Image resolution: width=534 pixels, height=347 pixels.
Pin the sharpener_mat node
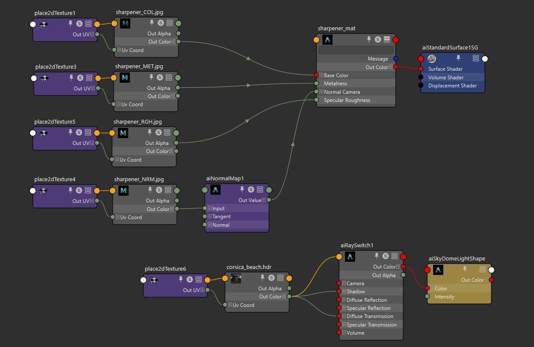click(369, 39)
